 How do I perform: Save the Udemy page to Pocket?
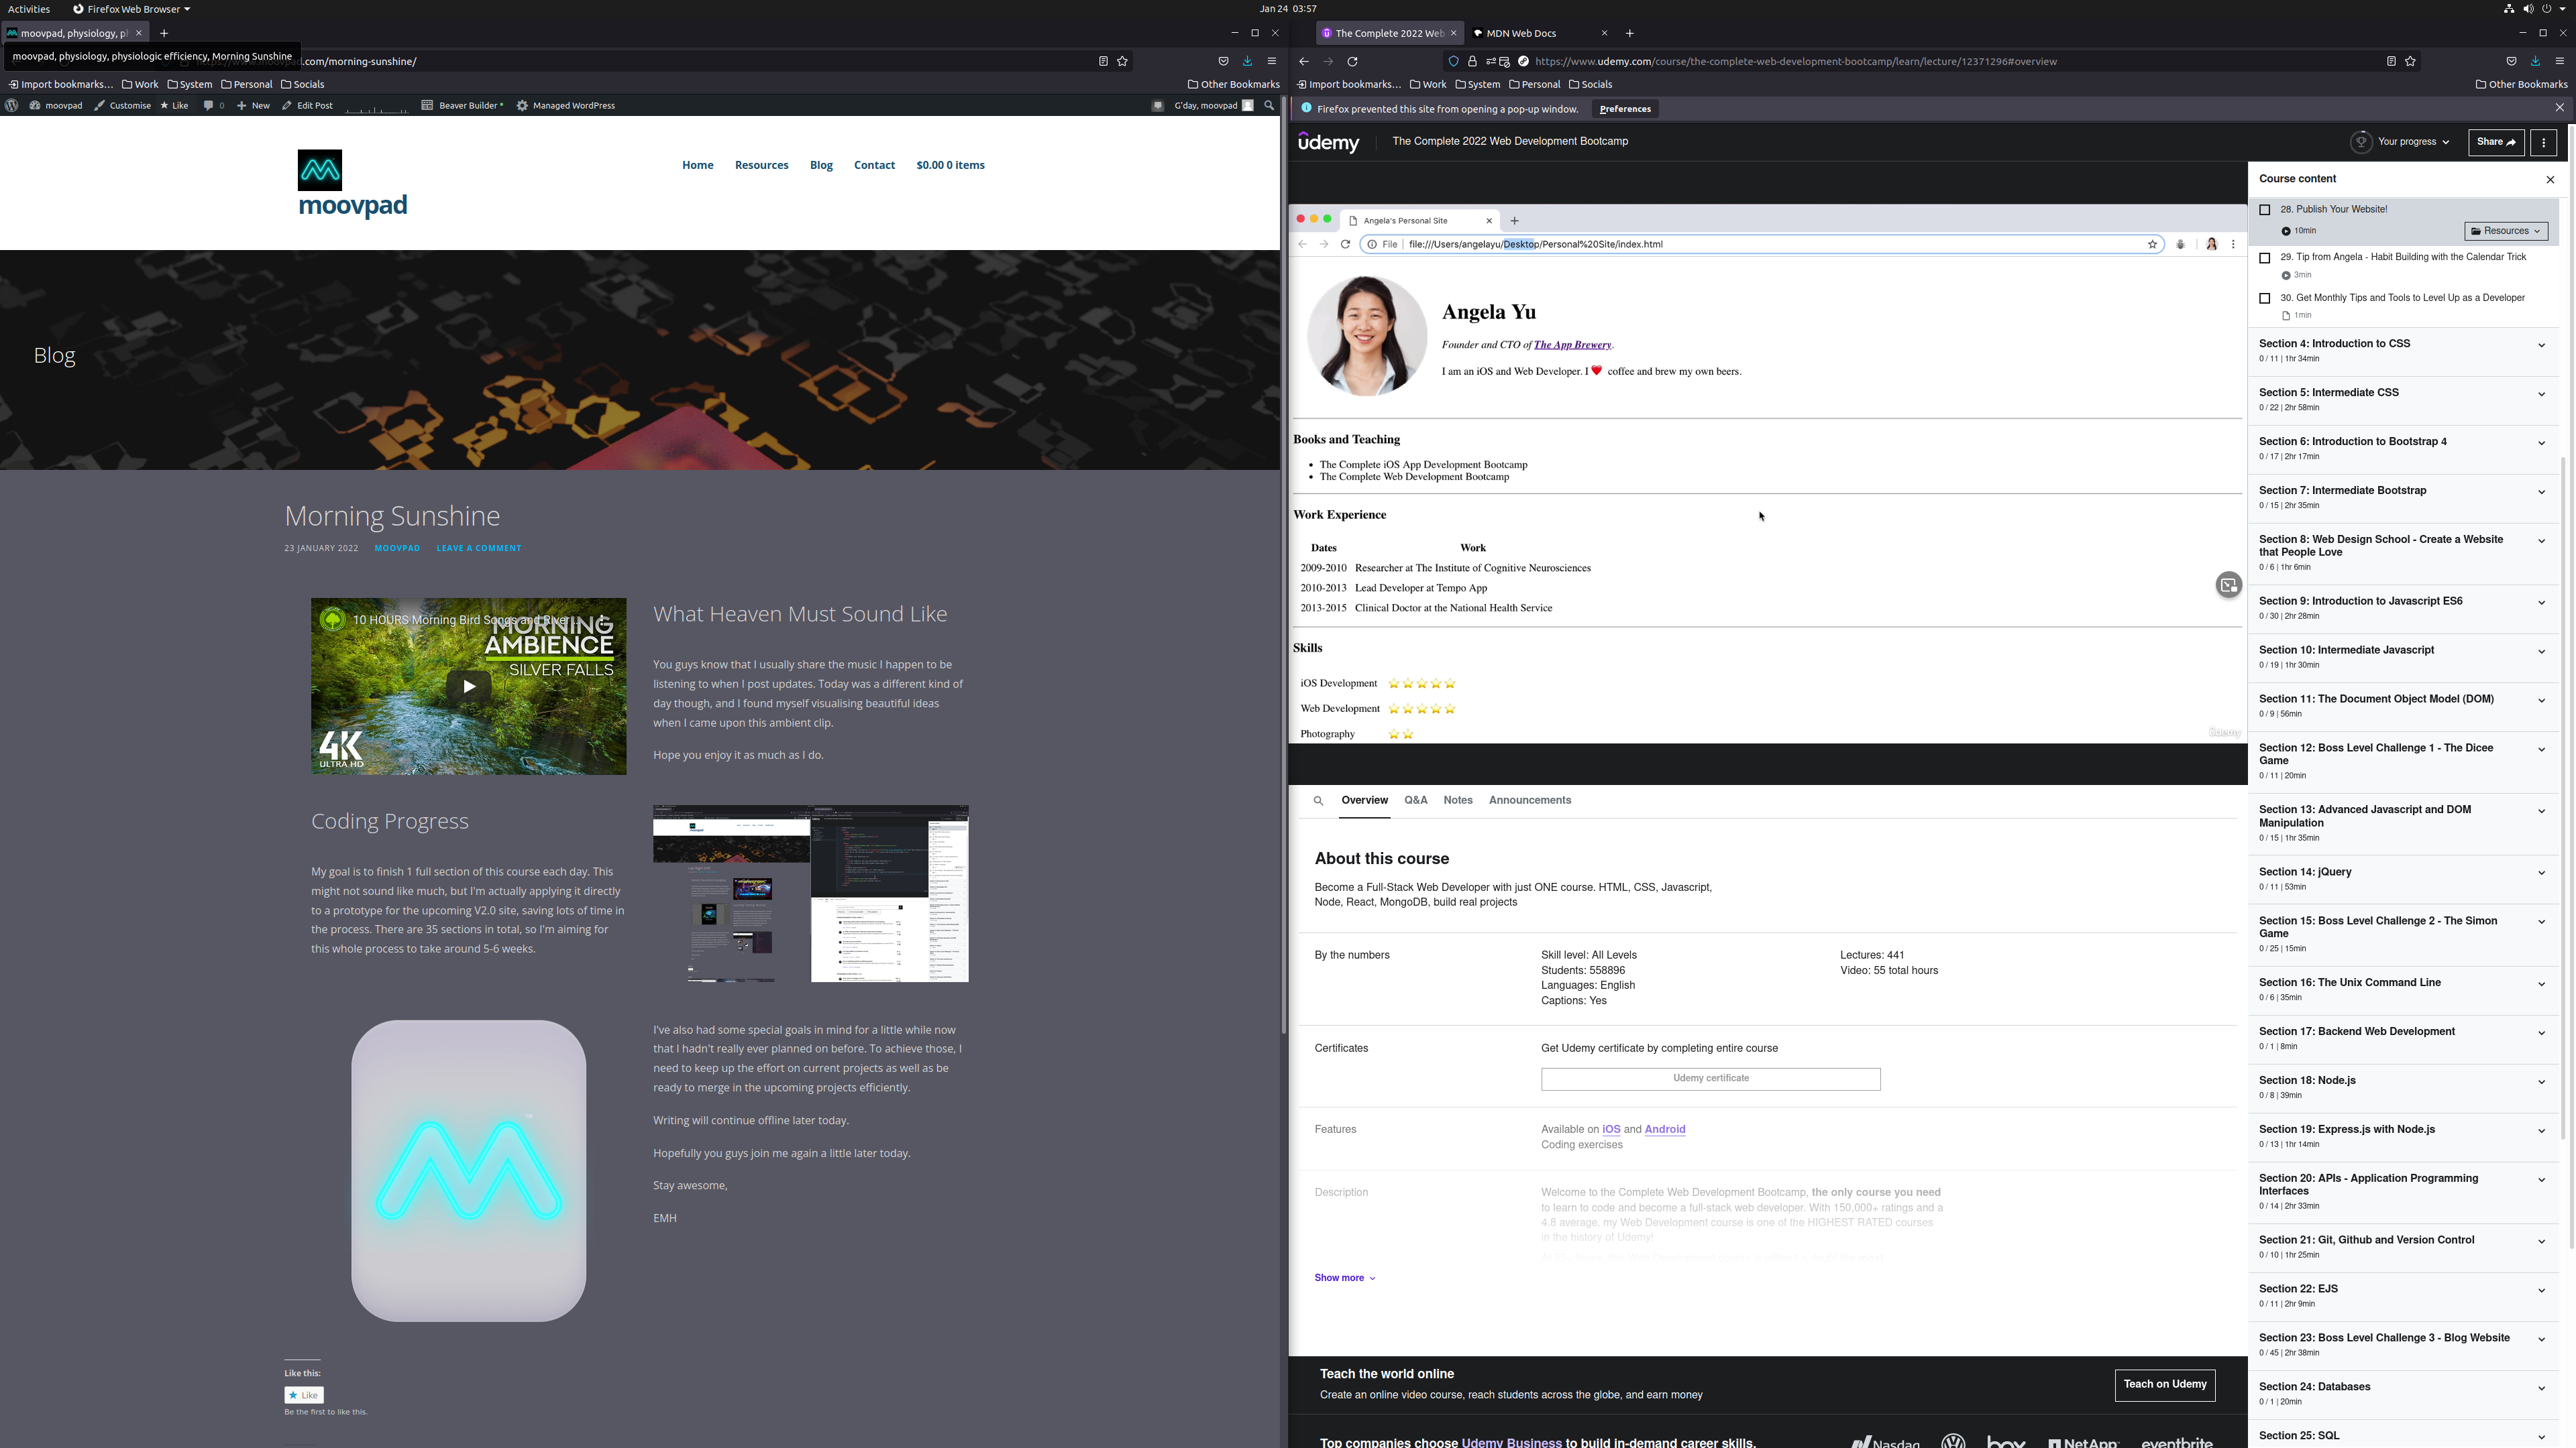[x=2511, y=61]
